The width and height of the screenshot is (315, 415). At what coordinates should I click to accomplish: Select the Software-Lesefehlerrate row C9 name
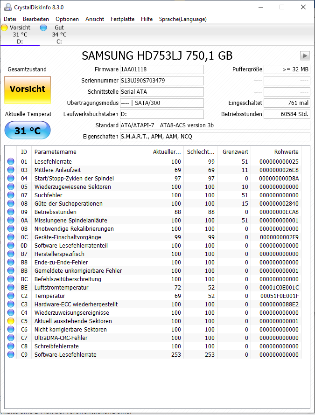click(x=65, y=355)
